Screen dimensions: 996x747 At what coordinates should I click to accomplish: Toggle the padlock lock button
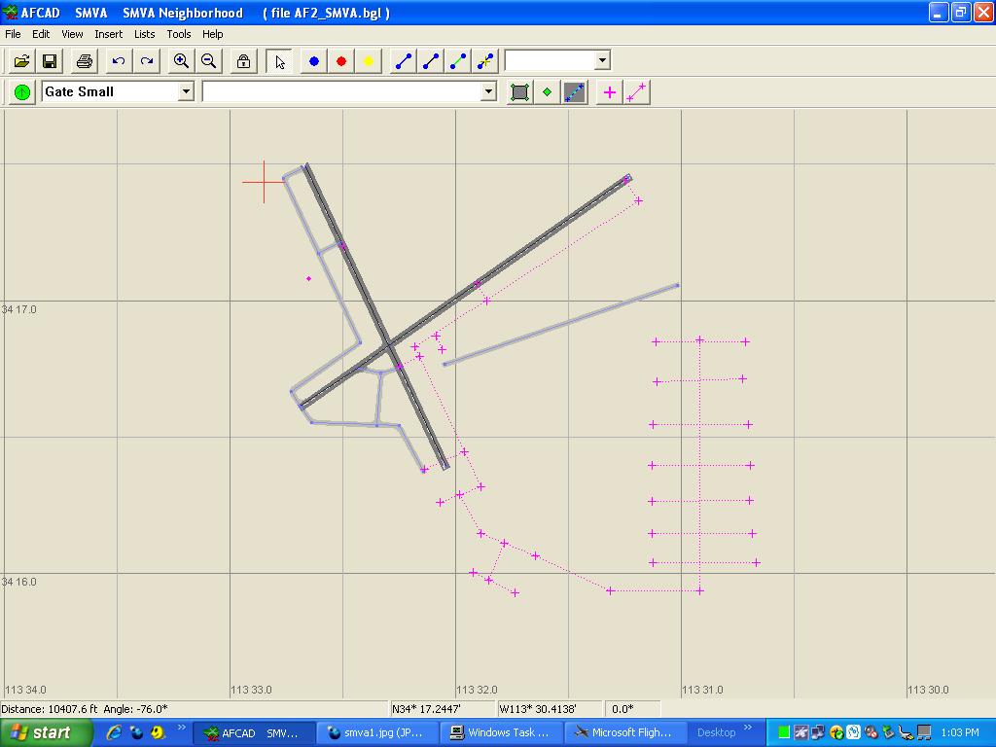(243, 61)
